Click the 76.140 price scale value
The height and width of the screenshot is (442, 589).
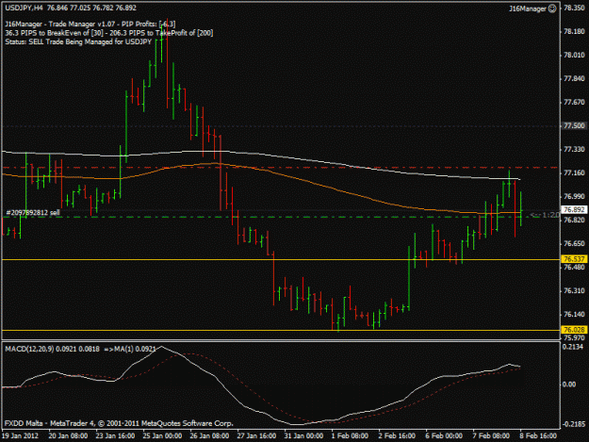tap(574, 315)
